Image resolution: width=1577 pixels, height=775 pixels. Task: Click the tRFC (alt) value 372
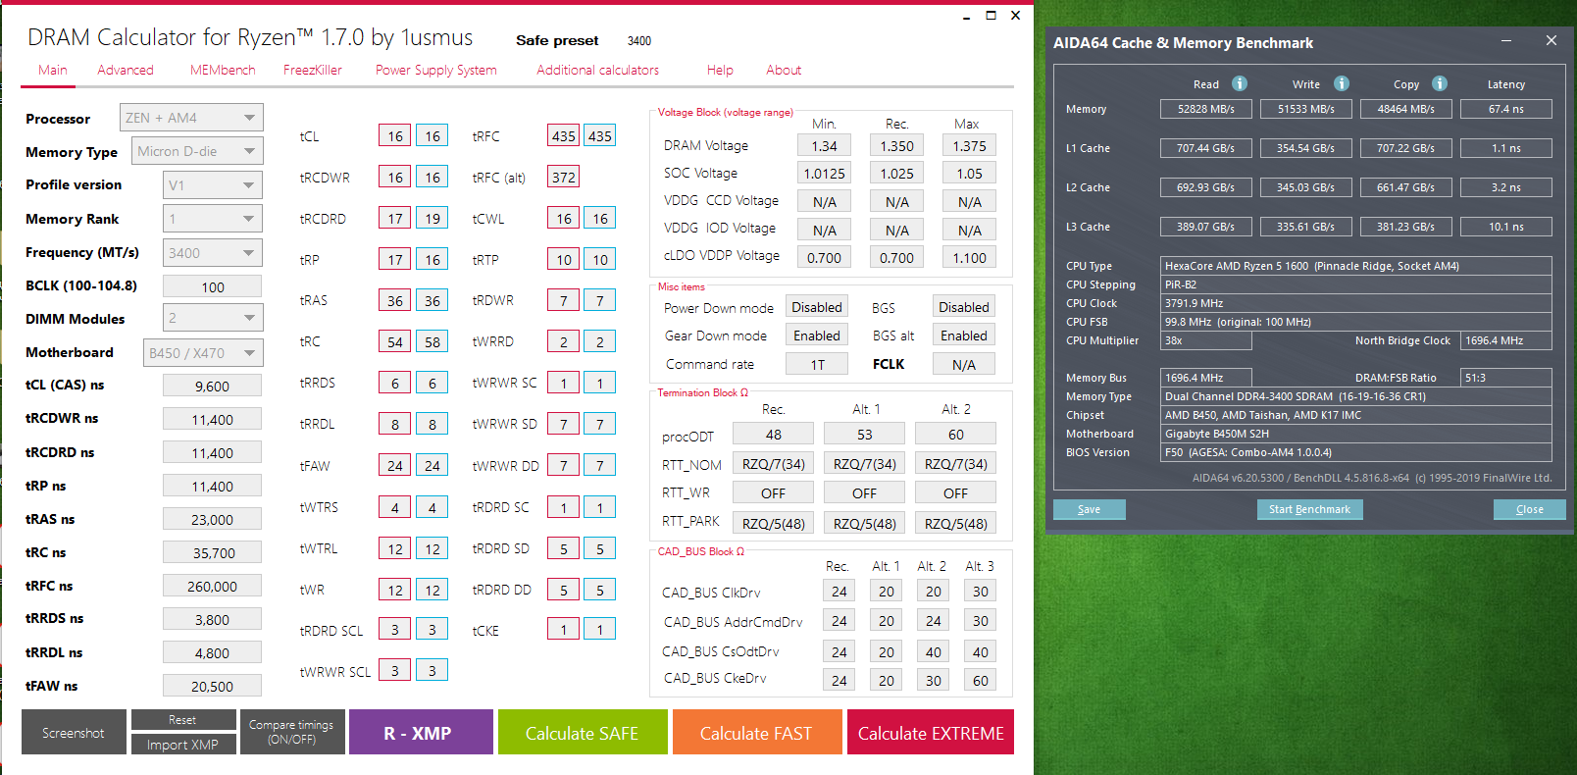click(x=564, y=177)
